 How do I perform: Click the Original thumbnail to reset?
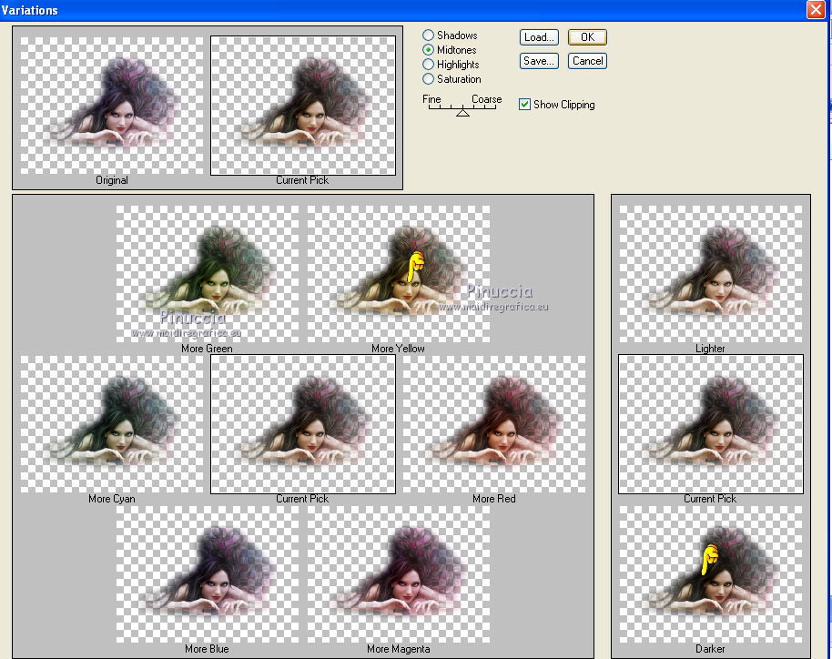pyautogui.click(x=111, y=105)
